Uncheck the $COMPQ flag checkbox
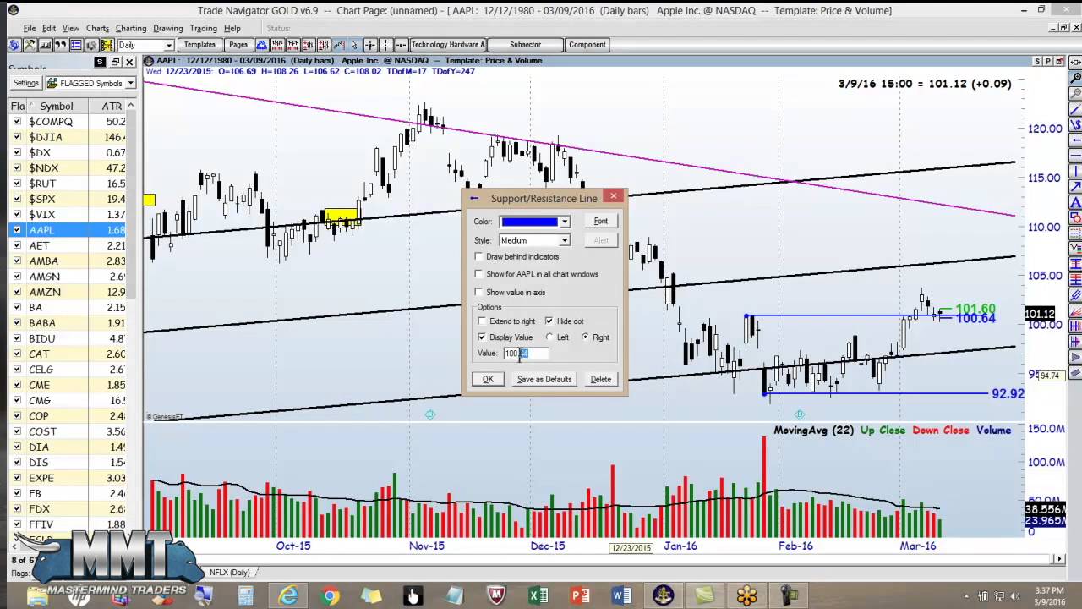 pyautogui.click(x=17, y=122)
